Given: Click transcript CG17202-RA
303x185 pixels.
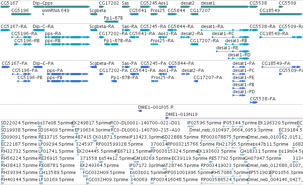Looking at the screenshot, I should point(114,34).
